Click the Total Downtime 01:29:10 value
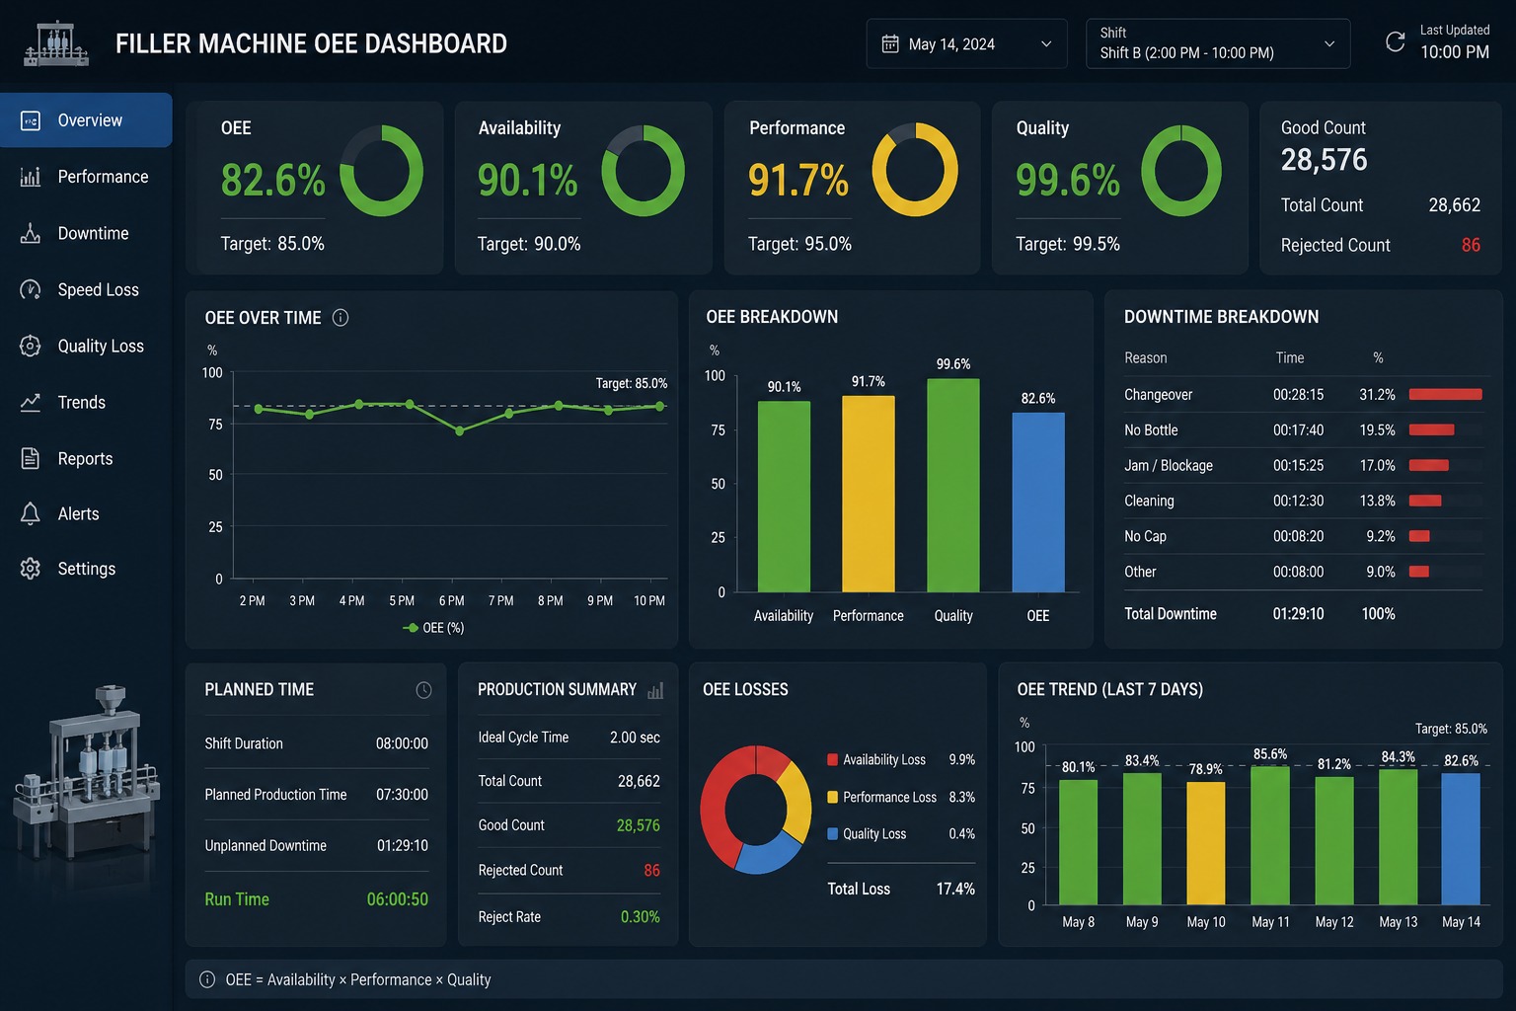 [x=1298, y=613]
